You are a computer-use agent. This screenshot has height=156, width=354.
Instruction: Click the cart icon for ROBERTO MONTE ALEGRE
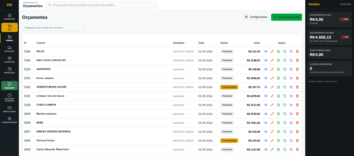click(x=291, y=87)
